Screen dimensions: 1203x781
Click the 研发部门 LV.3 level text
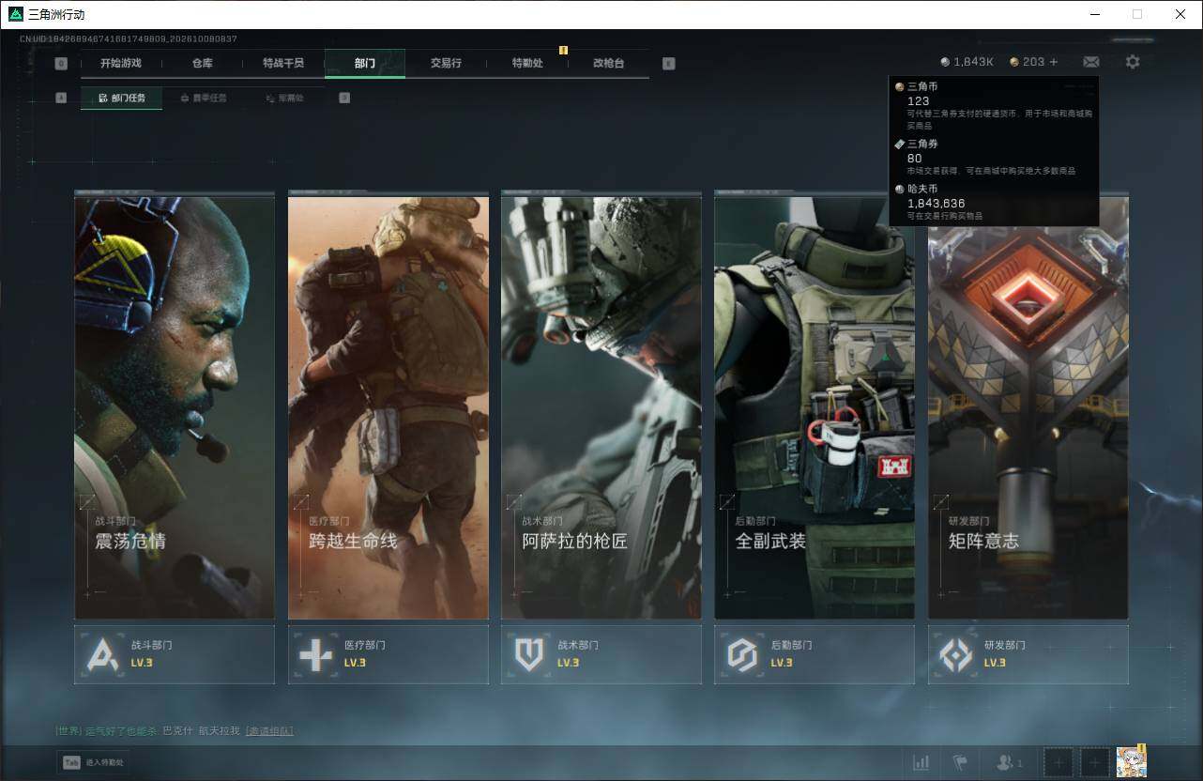point(995,663)
